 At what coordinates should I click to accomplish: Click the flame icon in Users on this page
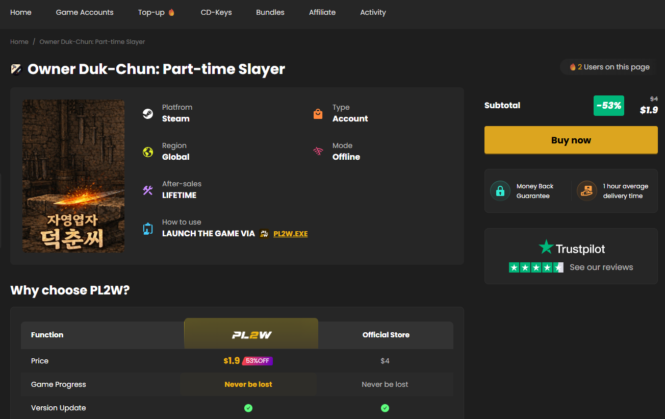click(x=573, y=67)
